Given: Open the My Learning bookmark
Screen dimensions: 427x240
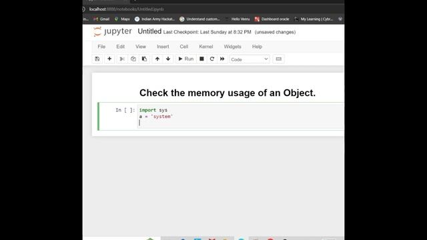Looking at the screenshot, I should (314, 19).
